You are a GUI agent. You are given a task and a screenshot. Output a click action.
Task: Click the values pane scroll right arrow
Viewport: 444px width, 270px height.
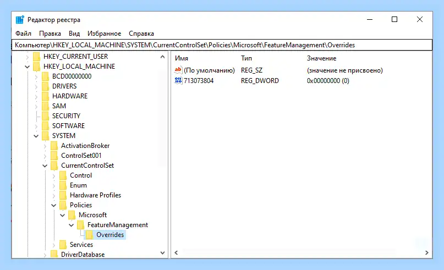[427, 253]
